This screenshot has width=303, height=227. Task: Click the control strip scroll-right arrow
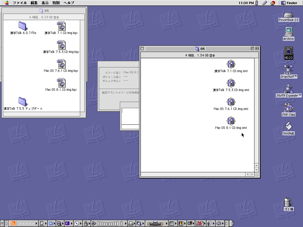pos(227,223)
